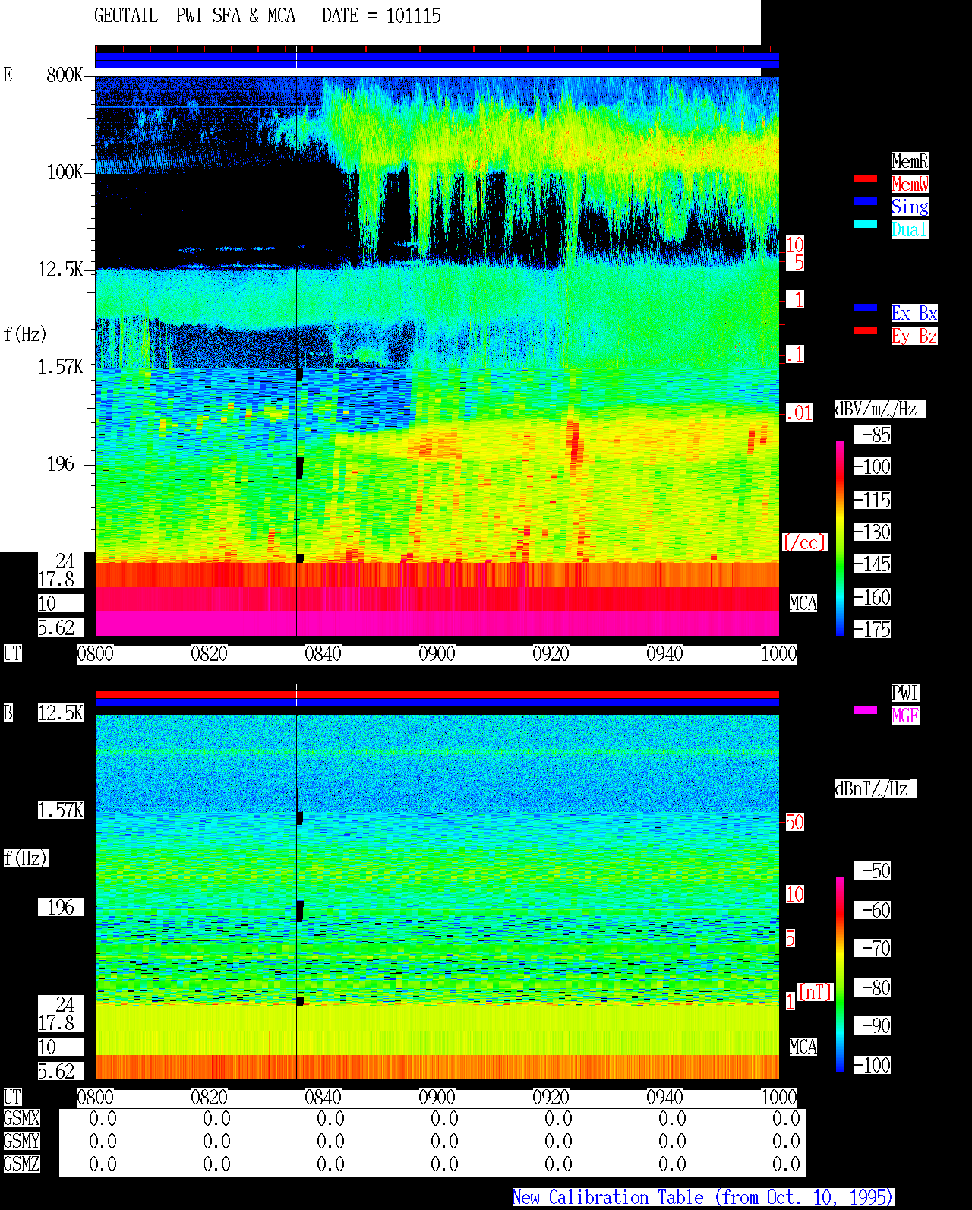Click the f(Hz) label of the B panel
This screenshot has width=972, height=1210.
(x=25, y=858)
